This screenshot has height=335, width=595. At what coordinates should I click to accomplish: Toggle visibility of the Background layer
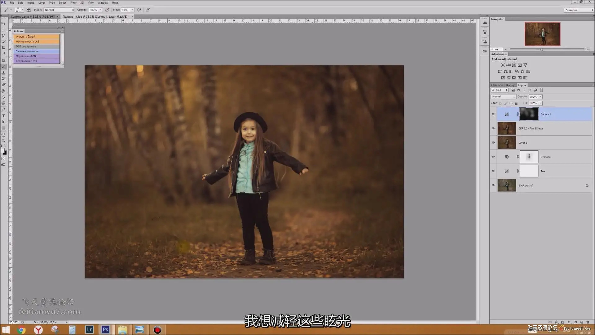[493, 185]
